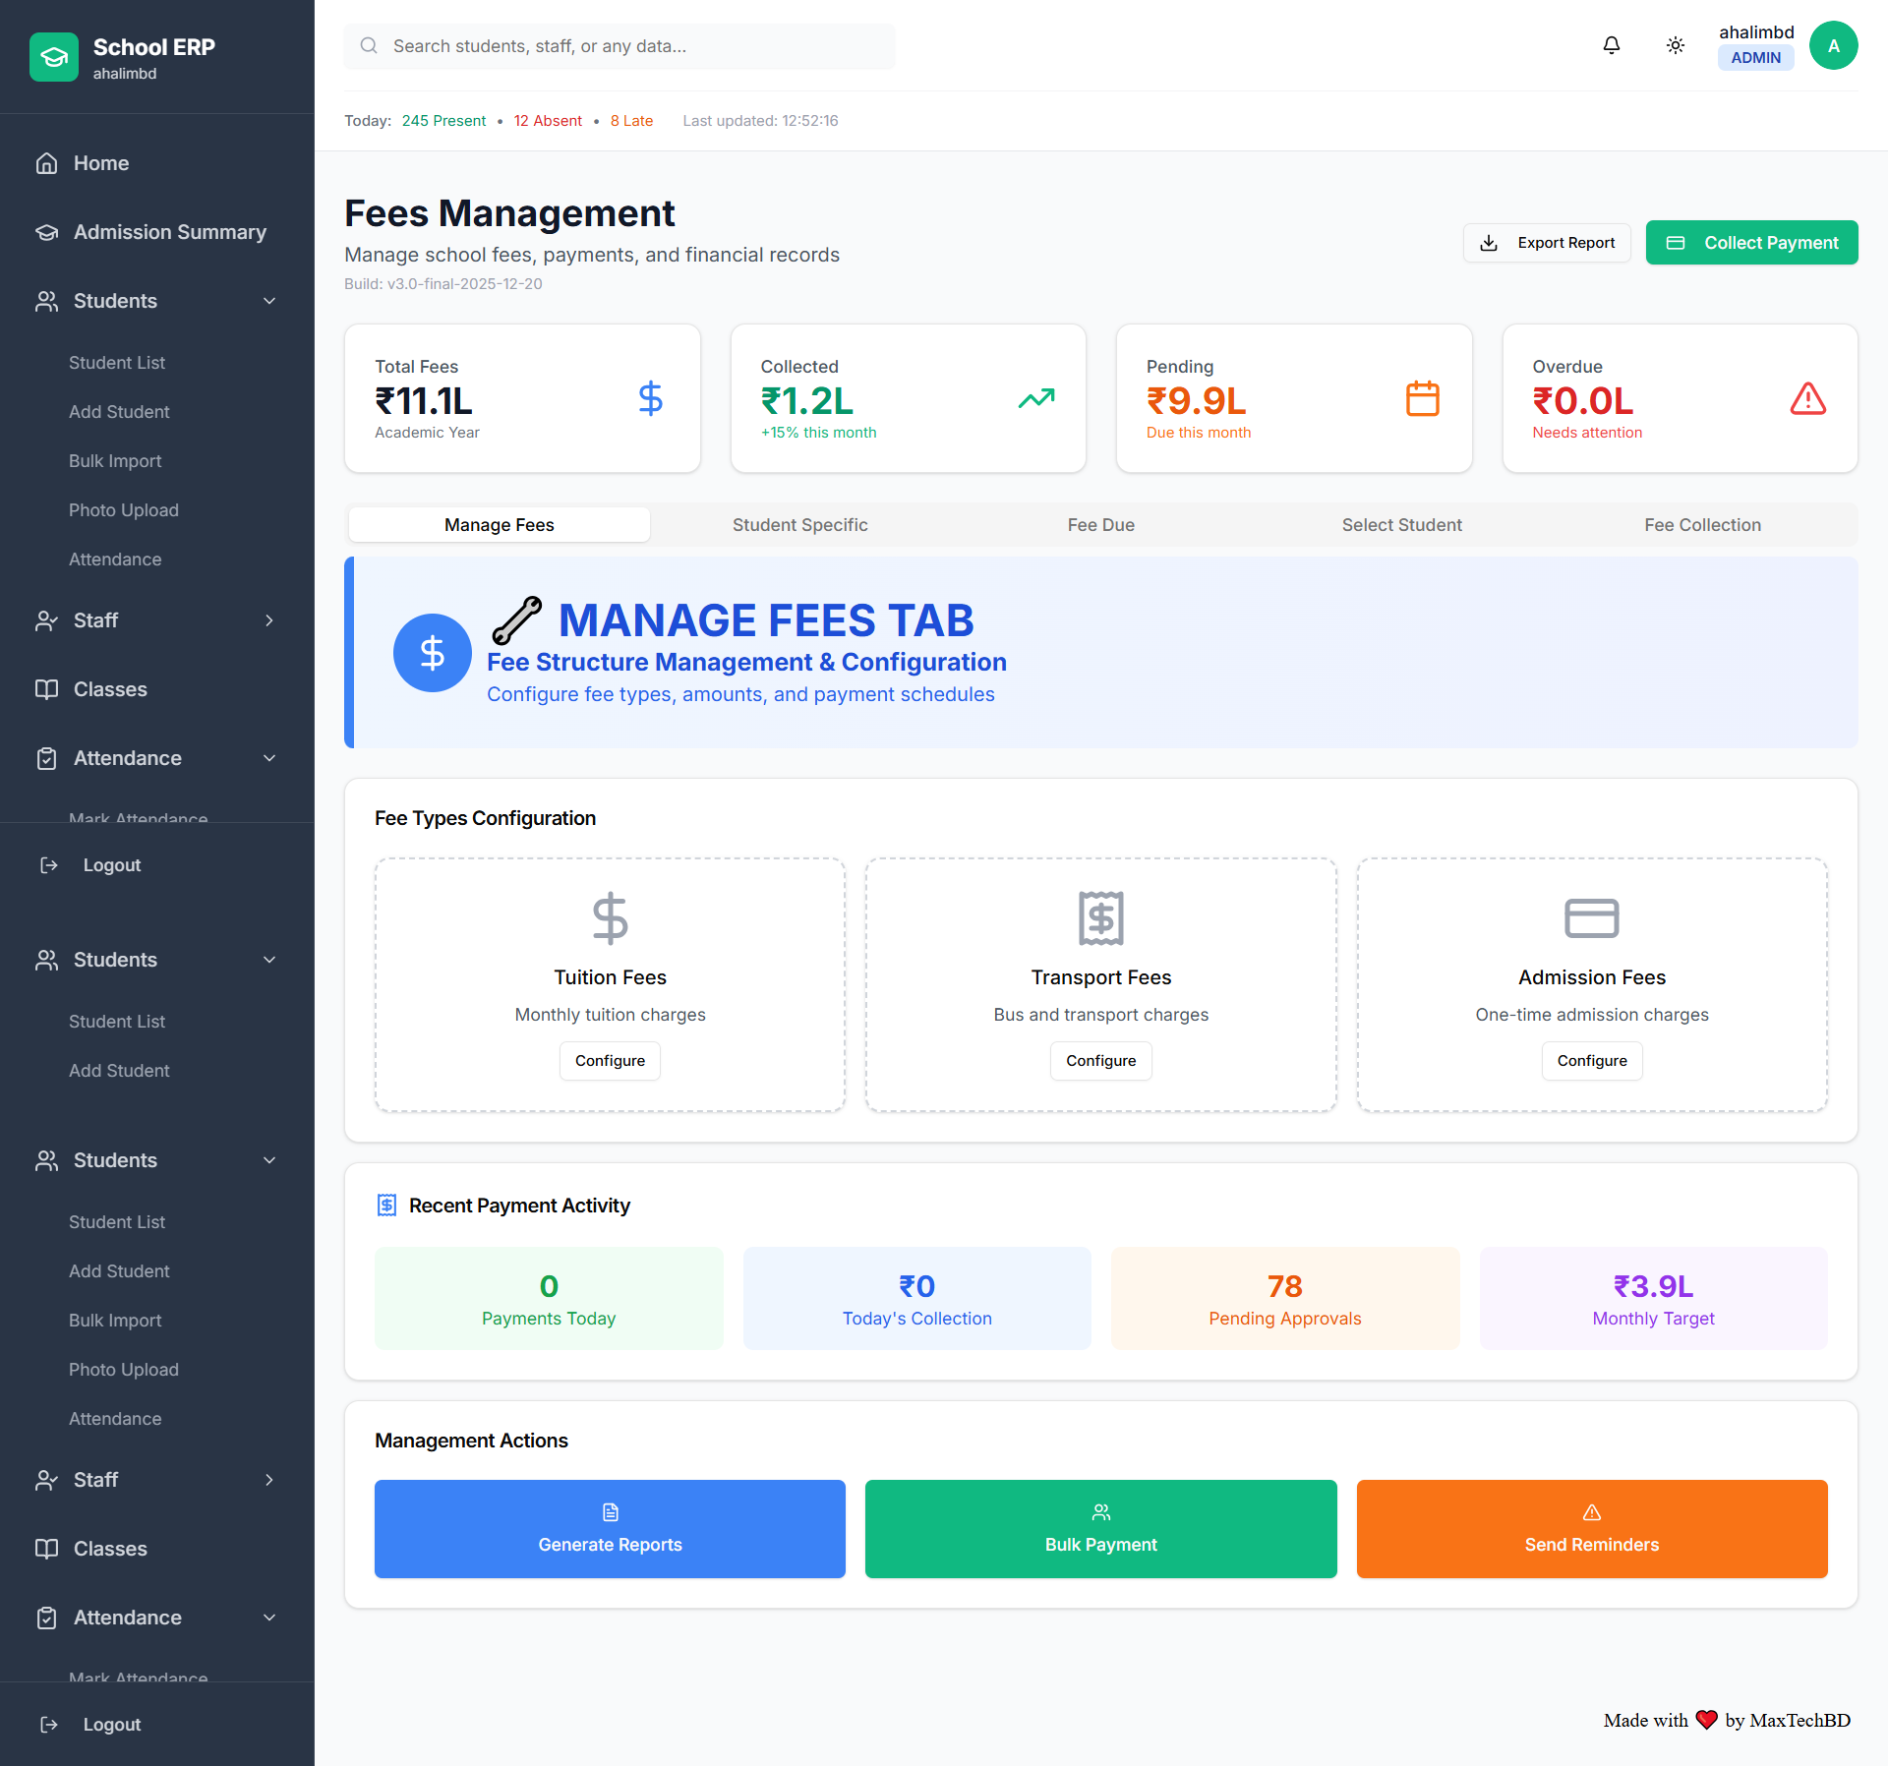Screen dimensions: 1888x1766
Task: Click the red heart in the footer
Action: coord(1706,1720)
